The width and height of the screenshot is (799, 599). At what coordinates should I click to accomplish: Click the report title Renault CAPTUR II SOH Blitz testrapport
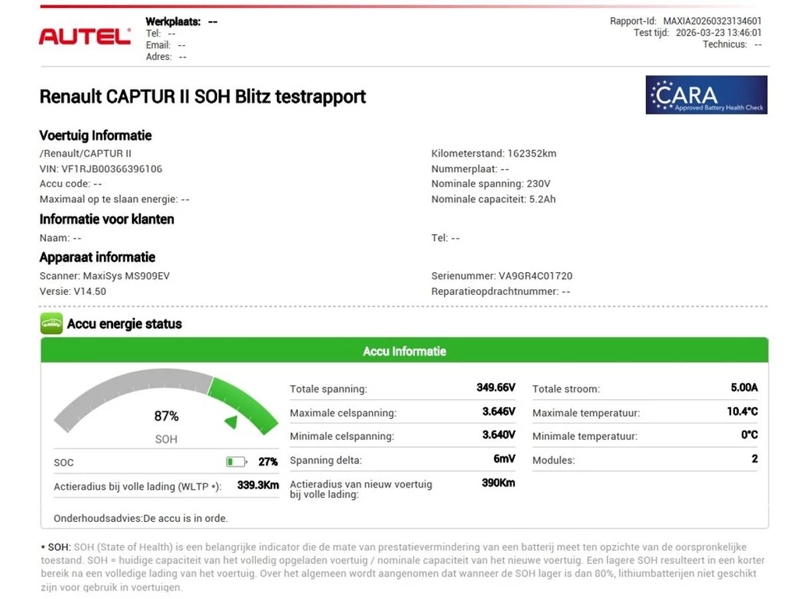[x=202, y=97]
